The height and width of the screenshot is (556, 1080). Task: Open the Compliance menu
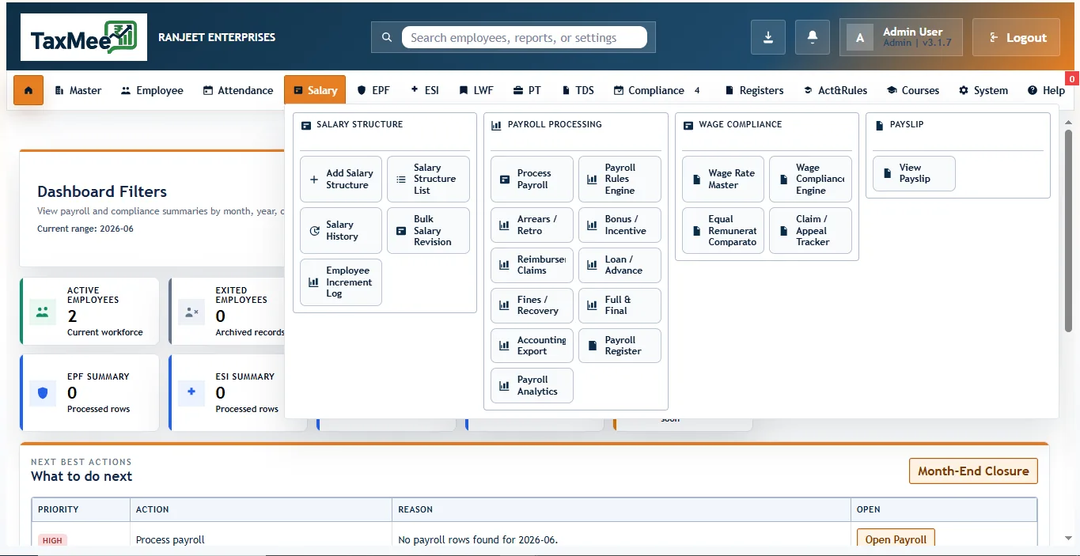(x=657, y=90)
